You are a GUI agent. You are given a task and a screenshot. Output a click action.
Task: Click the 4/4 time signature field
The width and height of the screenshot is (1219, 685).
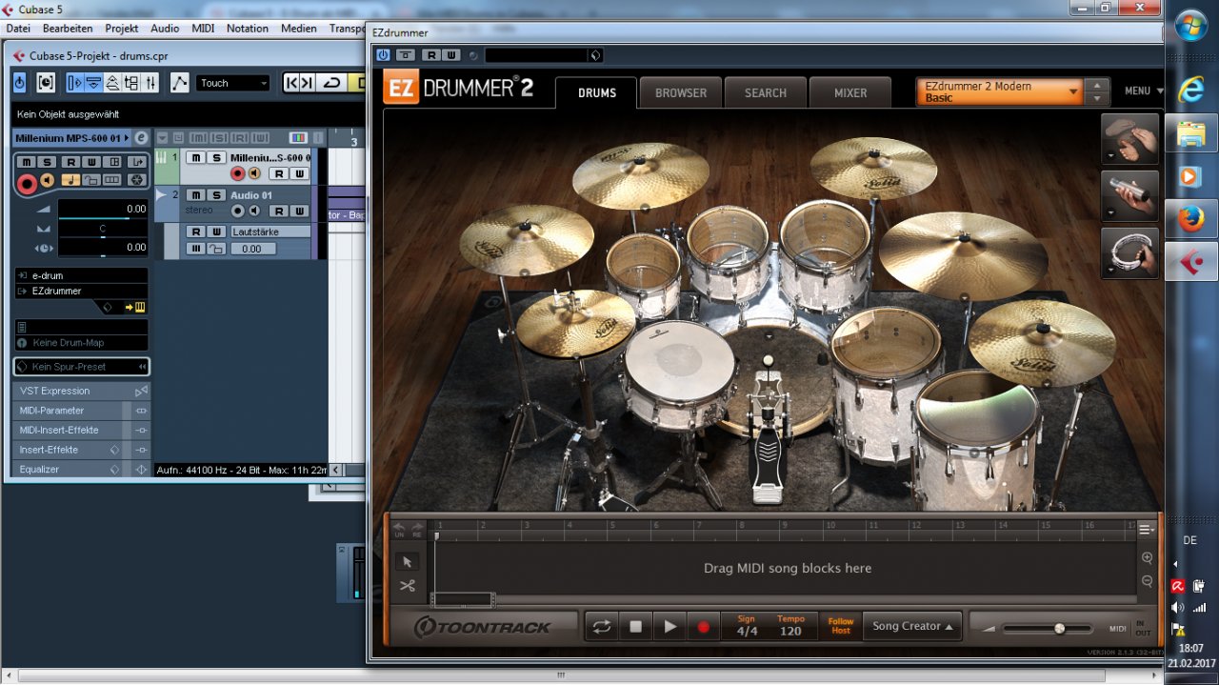(x=747, y=632)
